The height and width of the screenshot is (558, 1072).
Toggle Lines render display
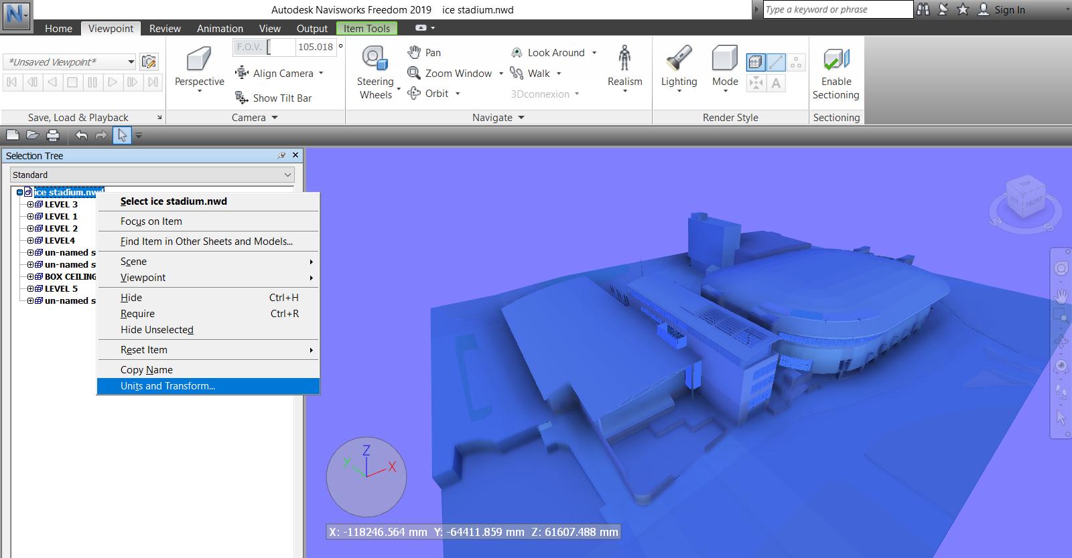click(x=776, y=62)
